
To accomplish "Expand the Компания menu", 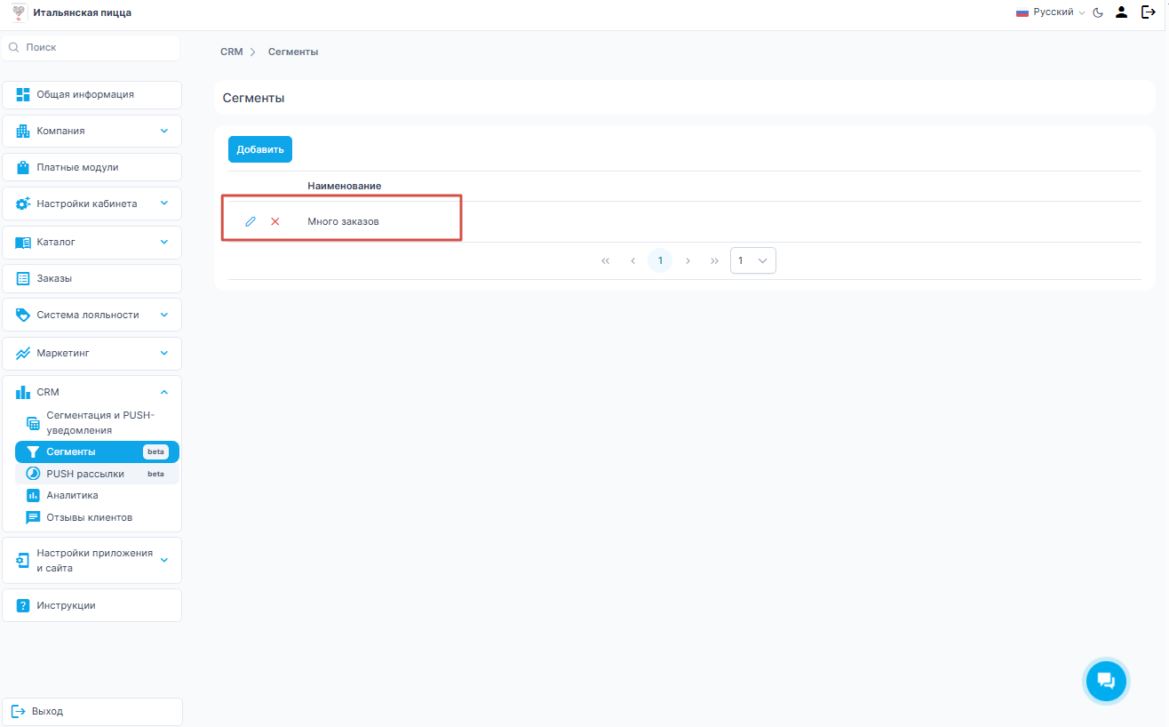I will (91, 131).
